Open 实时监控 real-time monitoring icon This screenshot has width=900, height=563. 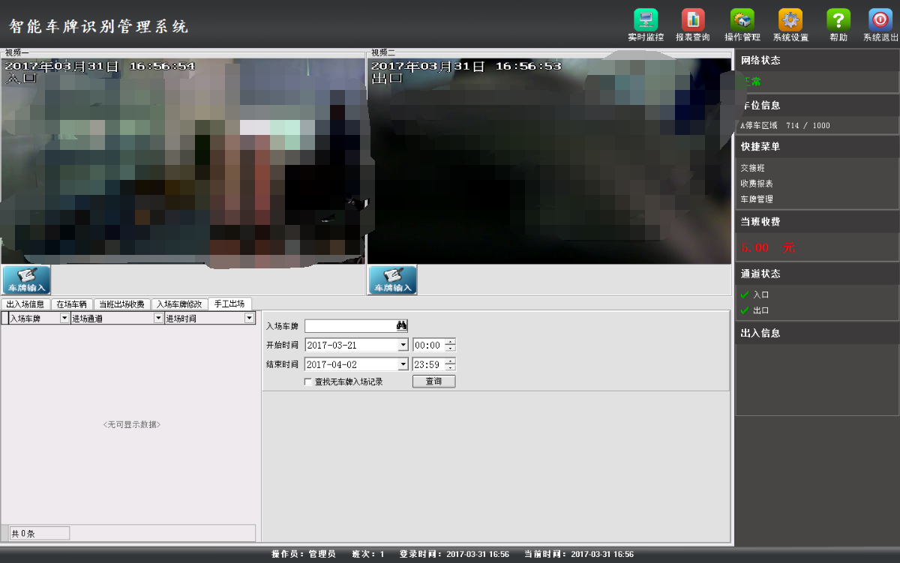coord(645,20)
